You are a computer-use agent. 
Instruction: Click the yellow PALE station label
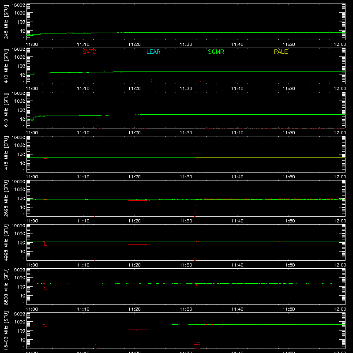pyautogui.click(x=281, y=52)
